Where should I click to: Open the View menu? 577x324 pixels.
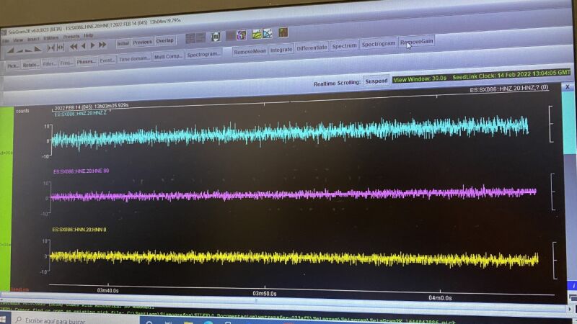pyautogui.click(x=17, y=40)
